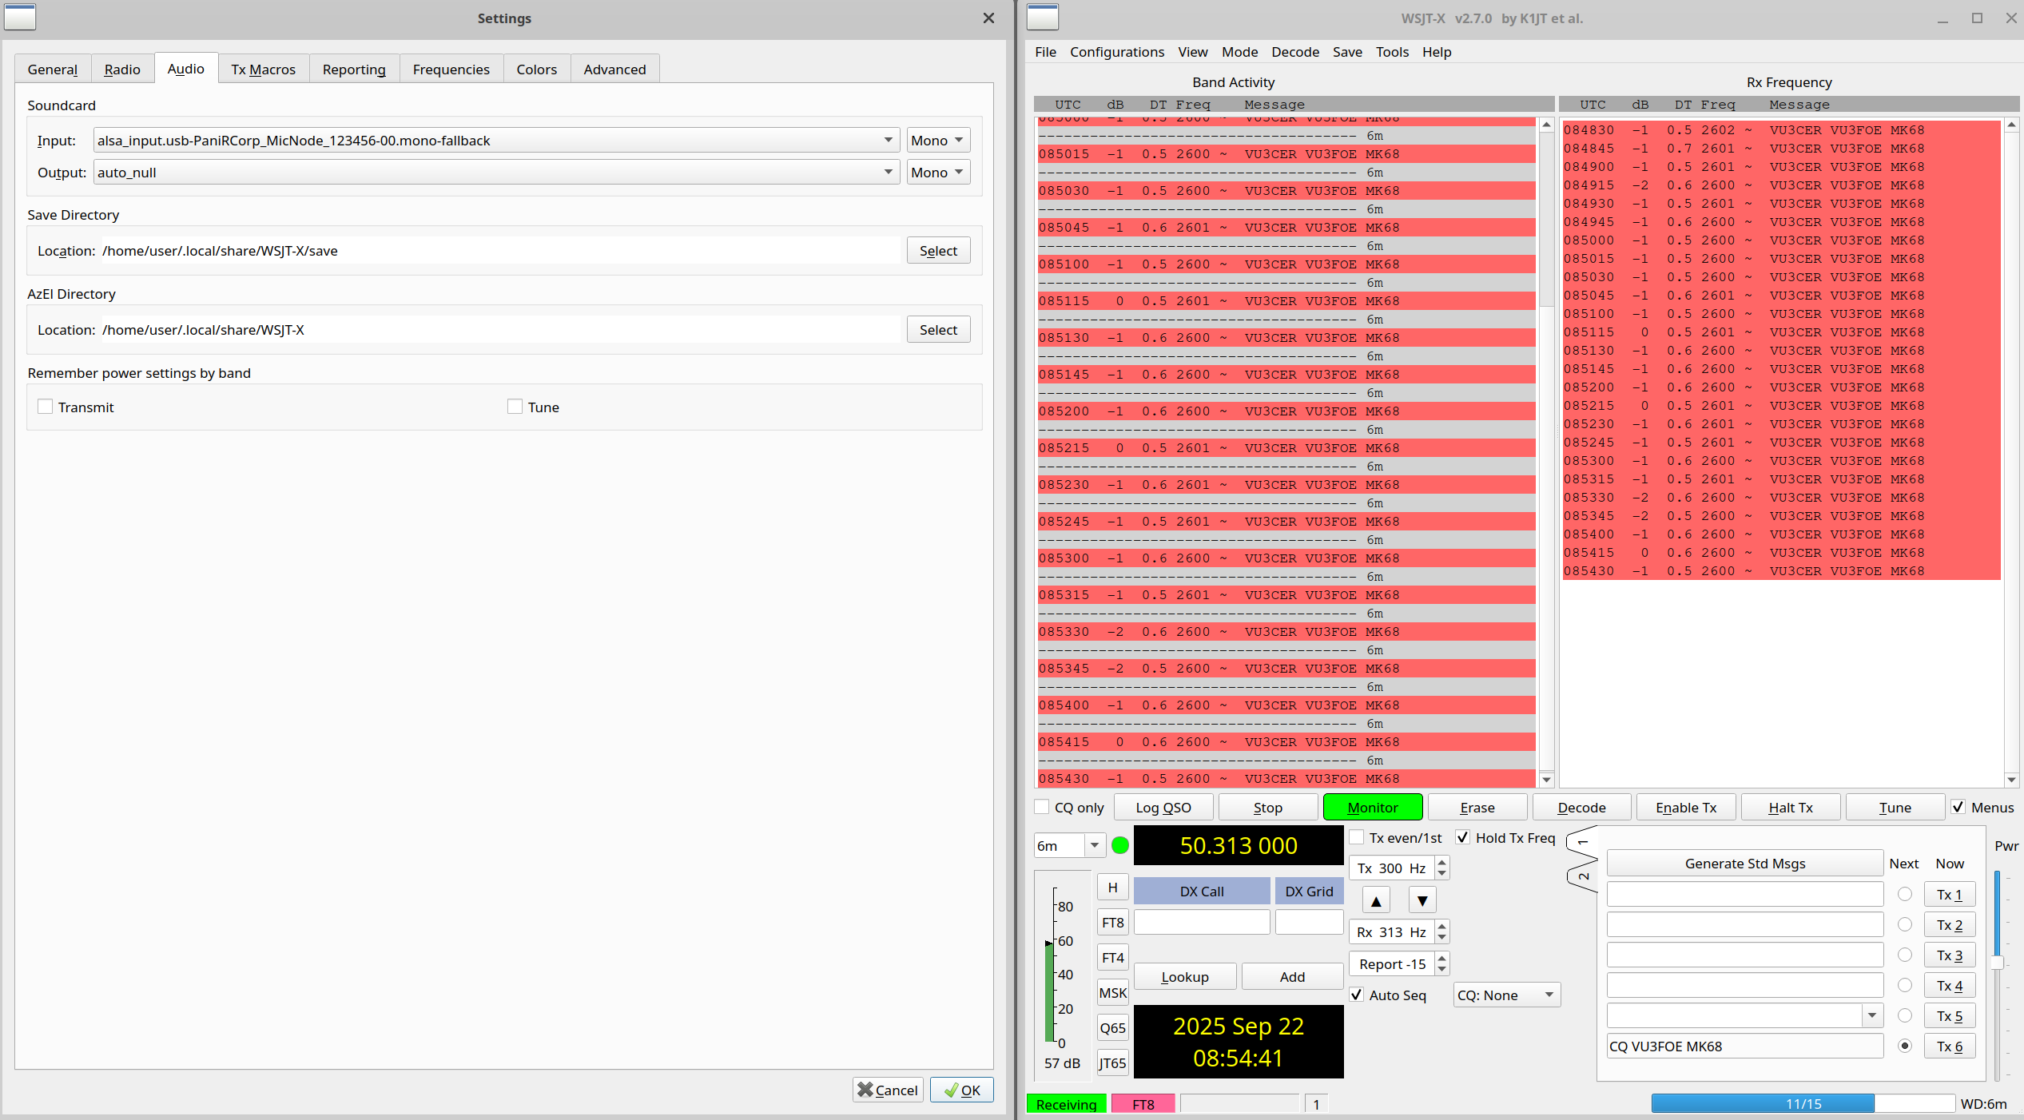
Task: Switch to FT8 mode button
Action: click(1112, 923)
